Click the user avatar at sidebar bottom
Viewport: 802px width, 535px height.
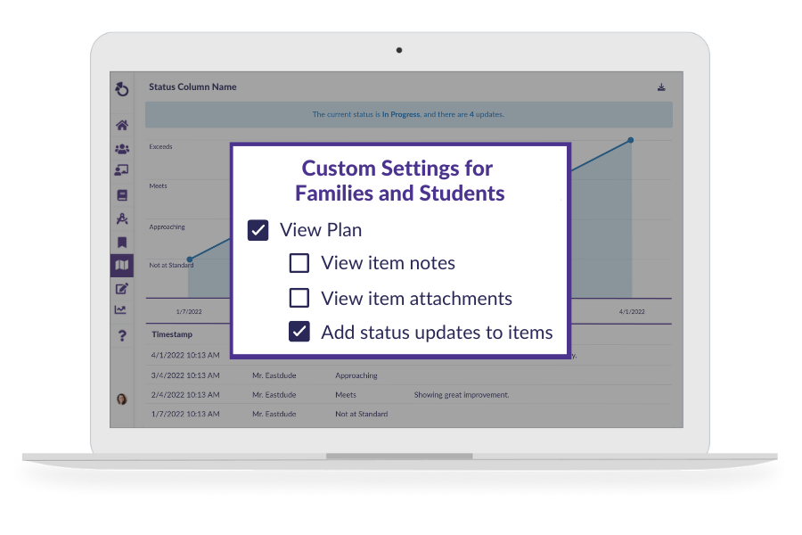coord(122,399)
